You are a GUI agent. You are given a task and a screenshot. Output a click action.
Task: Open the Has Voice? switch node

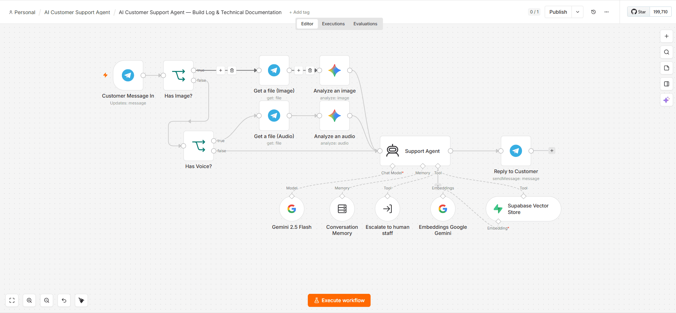pyautogui.click(x=199, y=146)
